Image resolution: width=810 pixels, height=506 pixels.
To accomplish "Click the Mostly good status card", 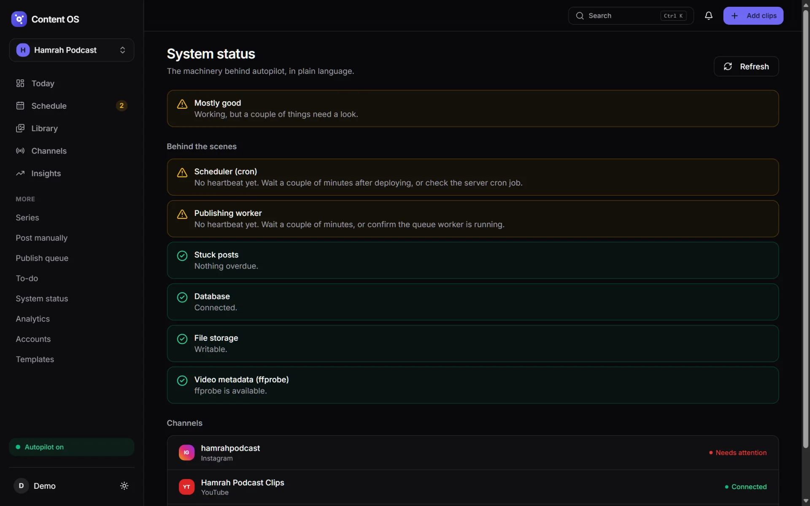I will (x=472, y=108).
